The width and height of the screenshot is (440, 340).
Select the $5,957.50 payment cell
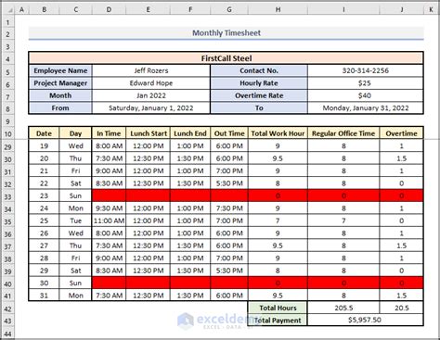[366, 320]
